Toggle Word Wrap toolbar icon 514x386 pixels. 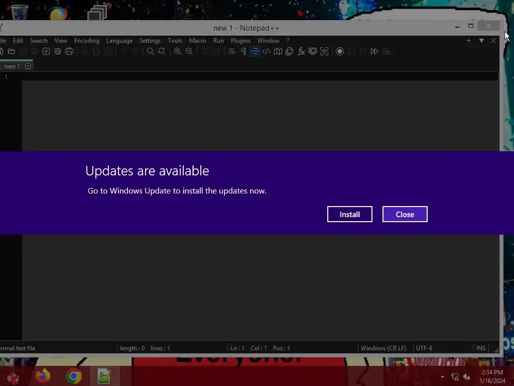click(232, 51)
